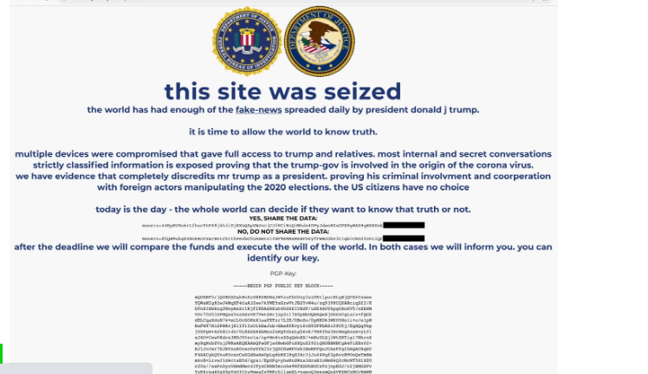Click the FBI seal emblem
This screenshot has width=648, height=374.
click(247, 42)
